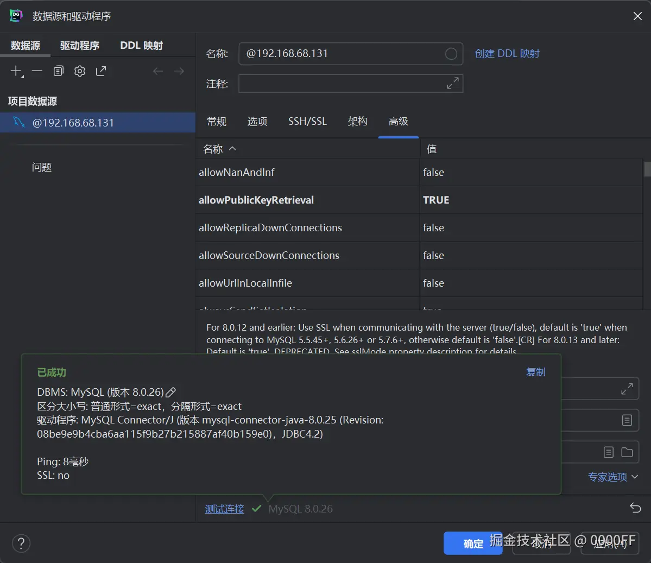
Task: Expand the comment field with arrows icon
Action: [x=452, y=83]
